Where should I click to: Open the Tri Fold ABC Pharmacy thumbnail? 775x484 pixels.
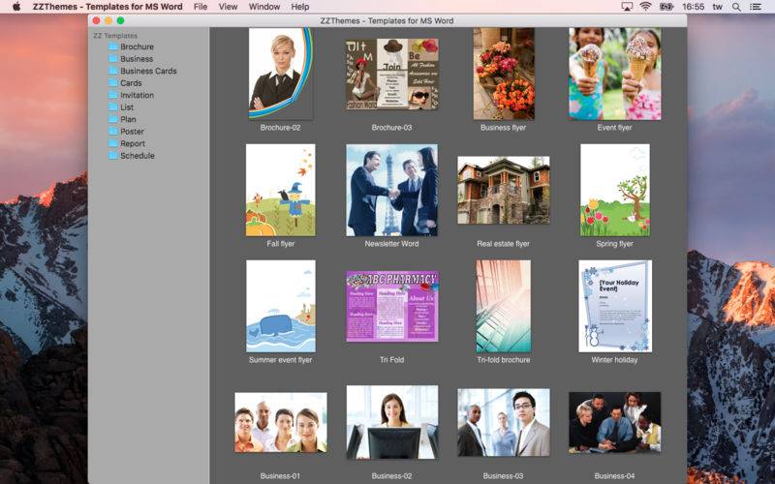pyautogui.click(x=392, y=306)
